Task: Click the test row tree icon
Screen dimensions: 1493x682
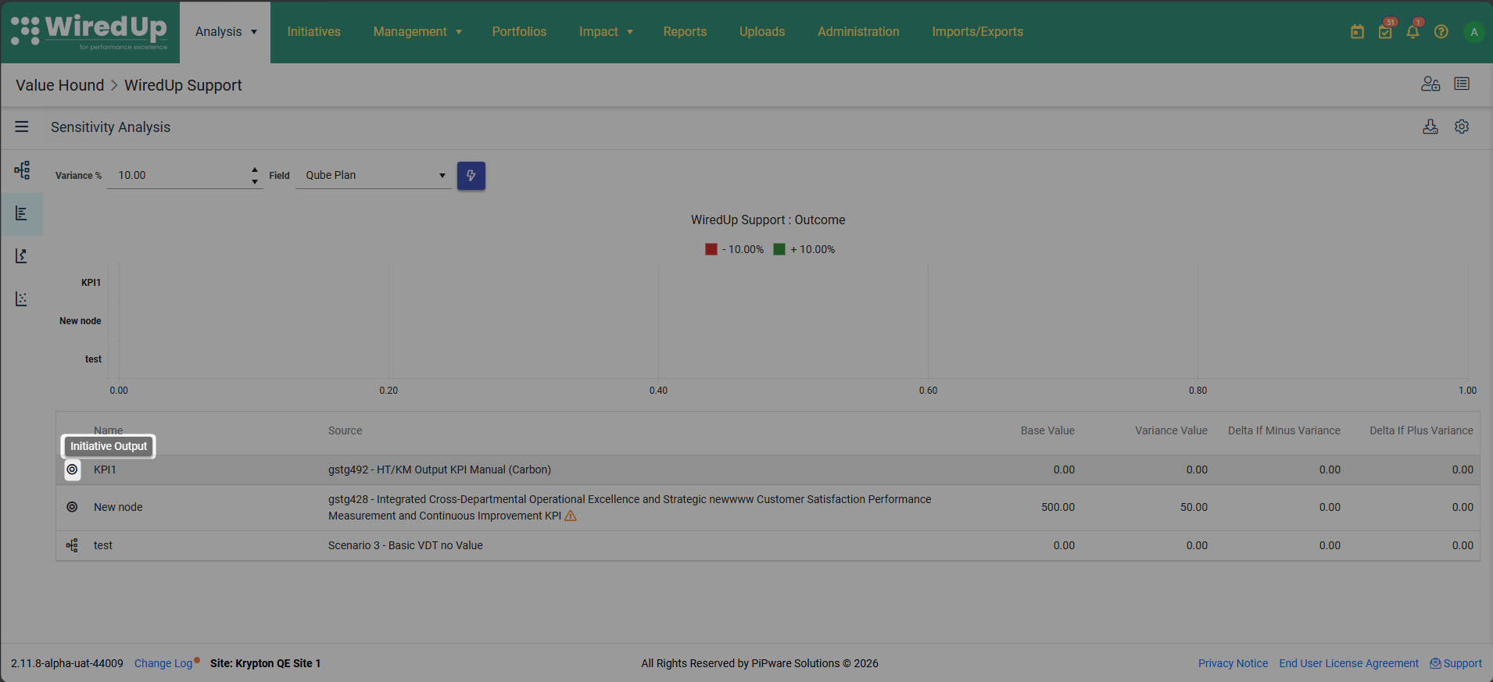Action: pos(72,545)
